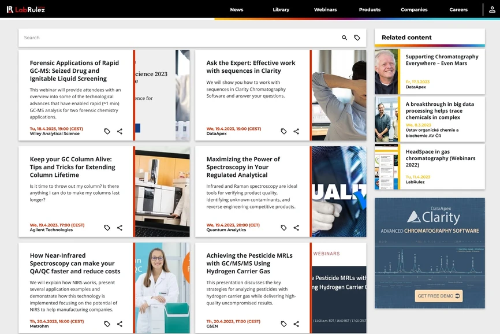Viewport: 500px width, 334px height.
Task: Click date 'Tu, 18.4.2023, 19:00 (CEST)'
Action: 57,129
